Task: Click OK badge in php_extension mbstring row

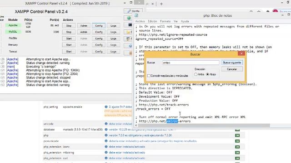Action: pos(237,153)
